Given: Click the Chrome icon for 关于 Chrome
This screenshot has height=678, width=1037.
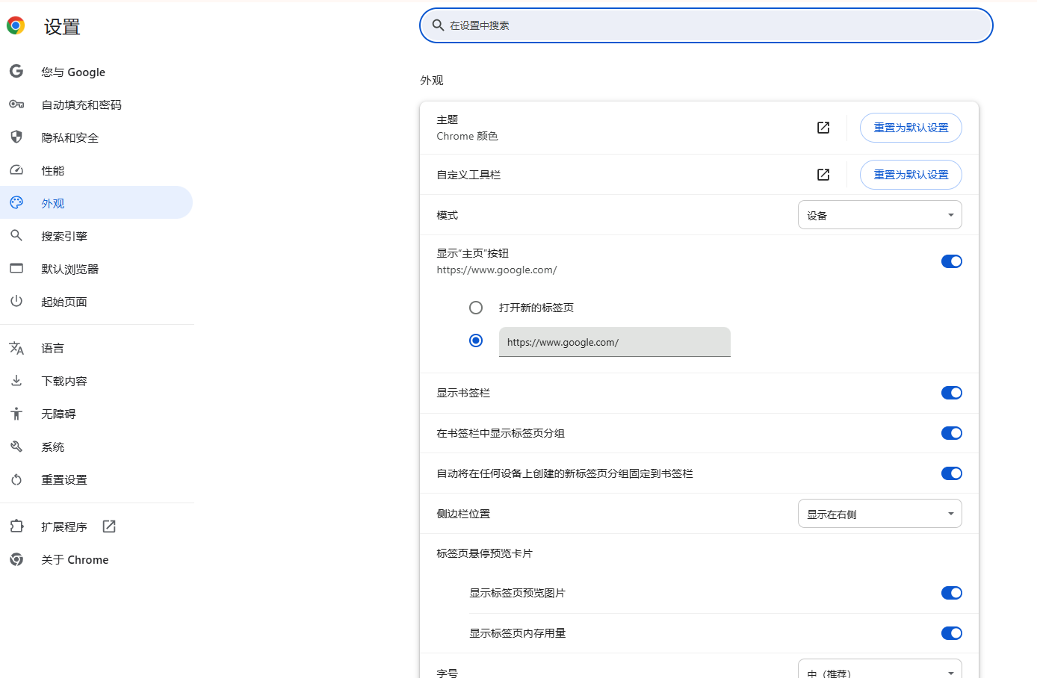Looking at the screenshot, I should [16, 559].
